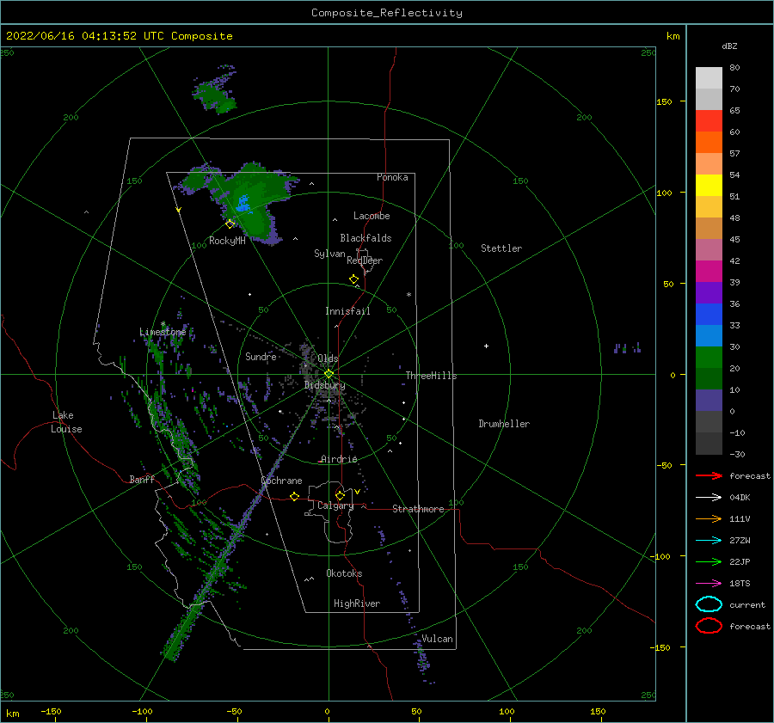Click the Ponoka city label
Image resolution: width=774 pixels, height=723 pixels.
[x=392, y=177]
